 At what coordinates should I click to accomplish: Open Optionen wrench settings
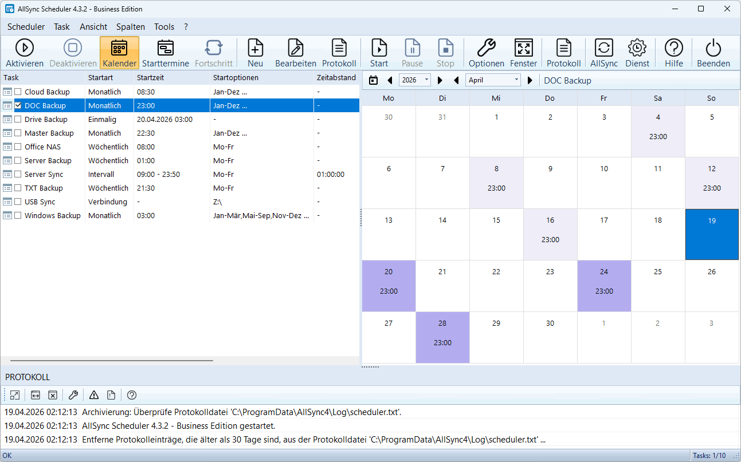click(486, 53)
